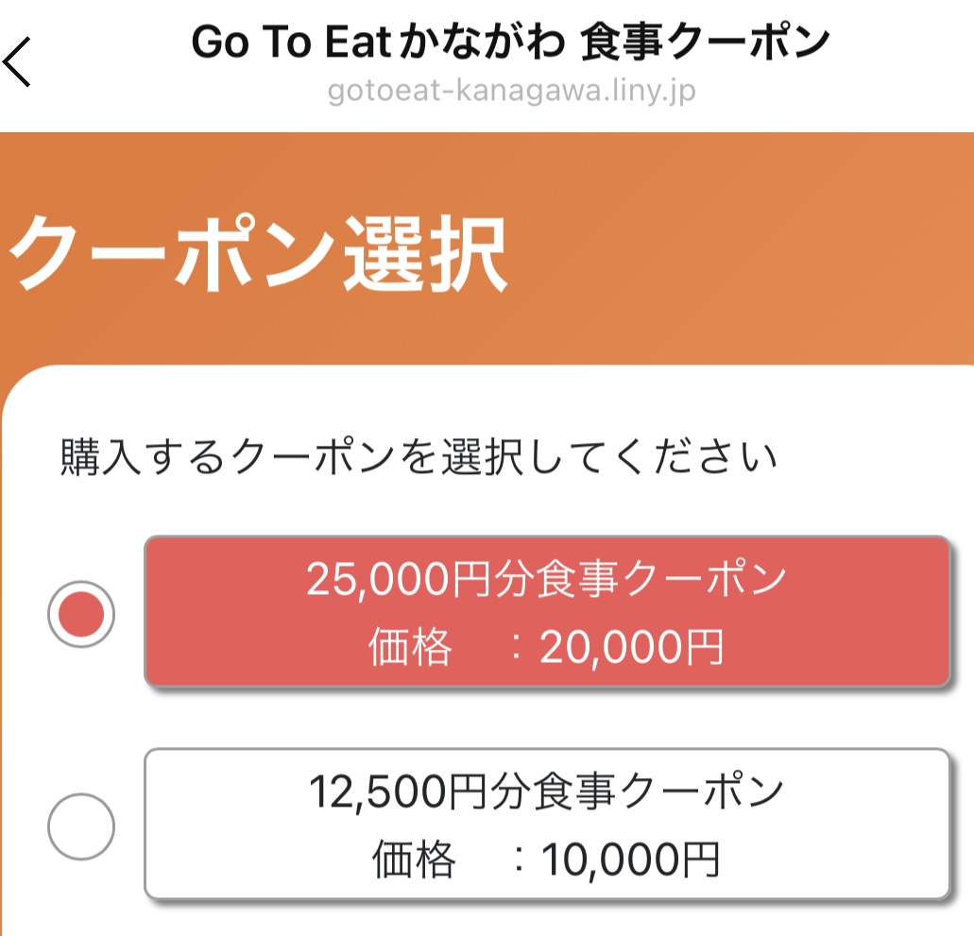Select the 25,000円 coupon radio button

tap(81, 614)
